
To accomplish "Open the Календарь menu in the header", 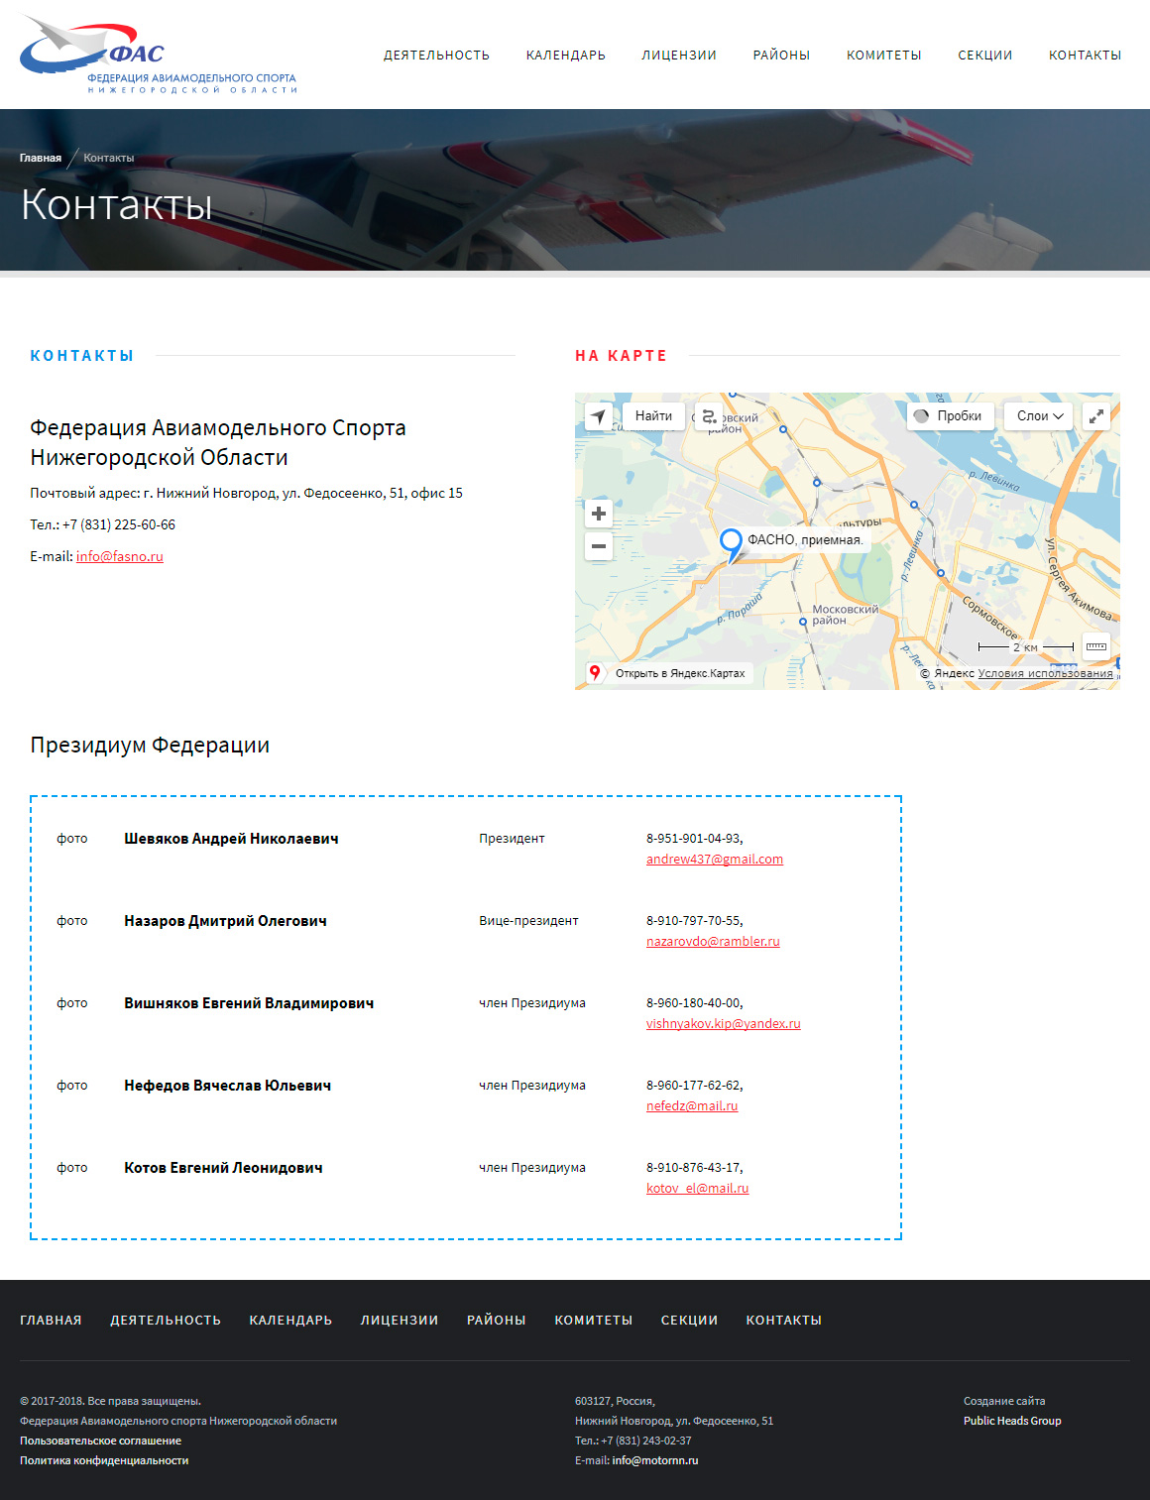I will 565,56.
